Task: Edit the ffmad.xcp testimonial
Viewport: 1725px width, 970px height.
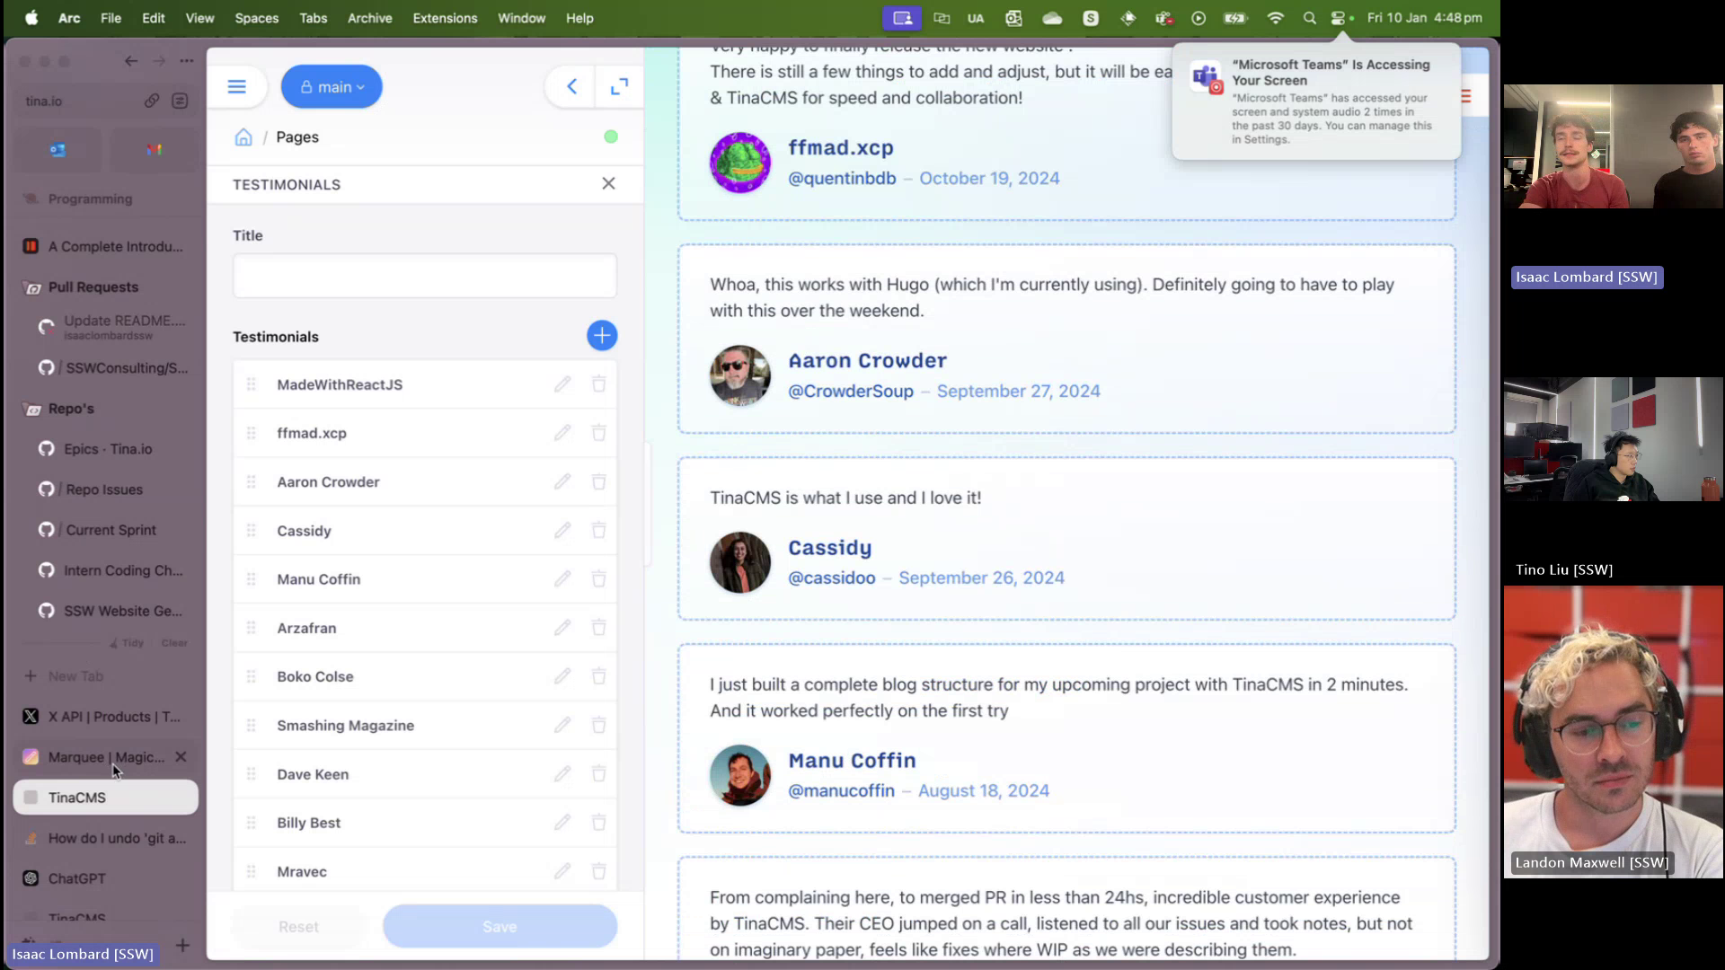Action: (x=562, y=433)
